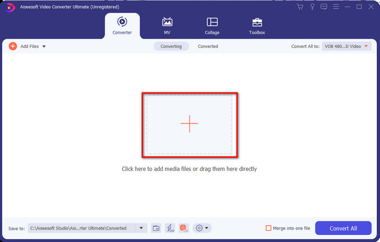Expand the Save to path dropdown arrow

tap(141, 228)
